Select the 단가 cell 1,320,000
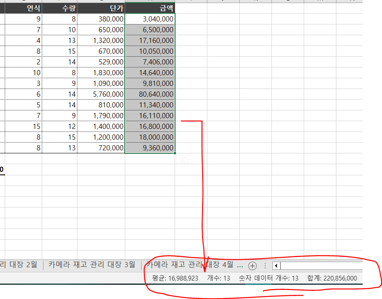This screenshot has height=299, width=382. (x=101, y=40)
